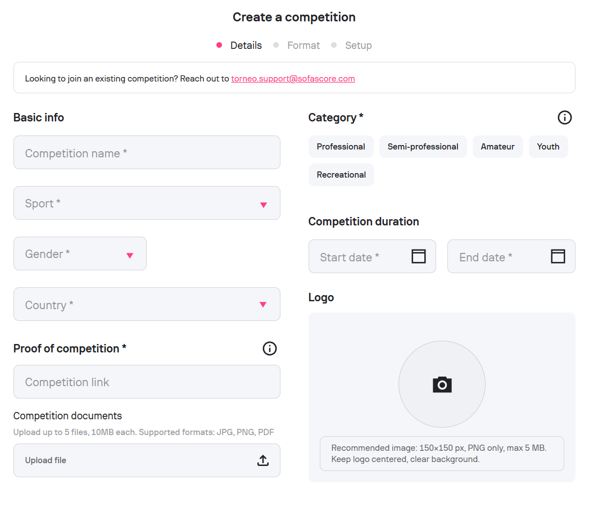The width and height of the screenshot is (589, 507).
Task: Click the camera icon to upload logo
Action: pyautogui.click(x=442, y=384)
